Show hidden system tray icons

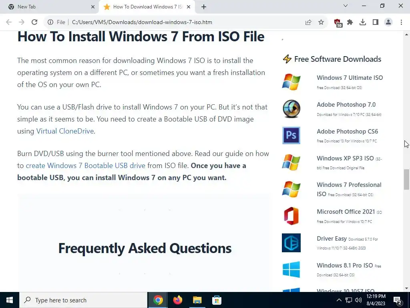point(339,300)
